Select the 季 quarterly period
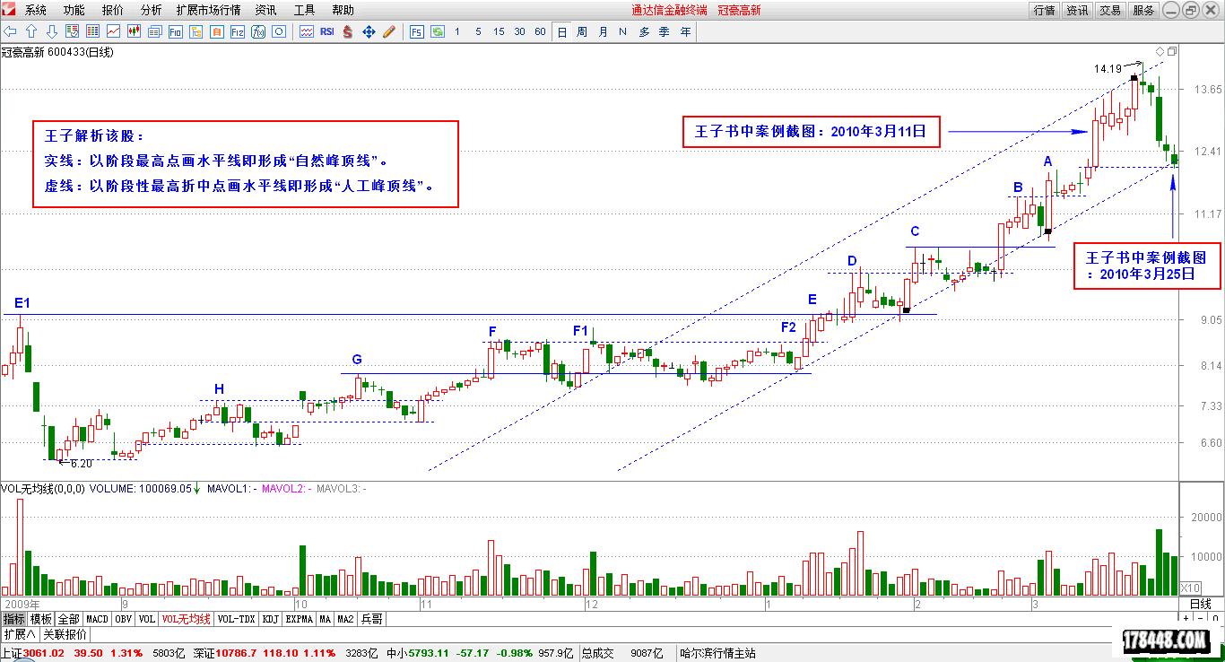Image resolution: width=1225 pixels, height=662 pixels. coord(665,31)
